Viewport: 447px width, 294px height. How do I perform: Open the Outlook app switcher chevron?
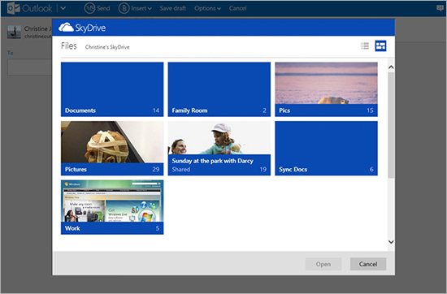[x=63, y=9]
